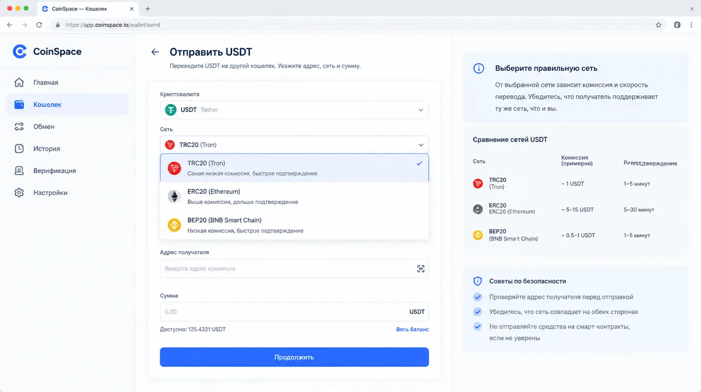
Task: Click the Верификация badge icon
Action: tap(19, 170)
